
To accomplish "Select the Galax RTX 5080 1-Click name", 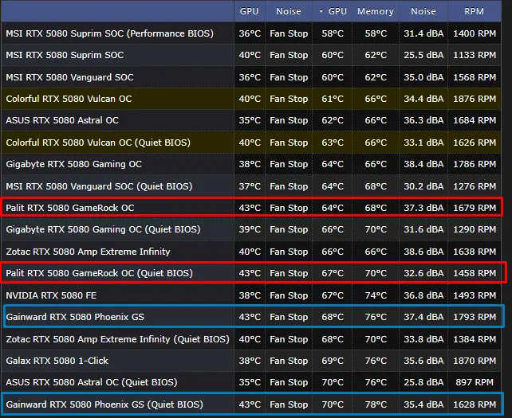I will coord(57,361).
